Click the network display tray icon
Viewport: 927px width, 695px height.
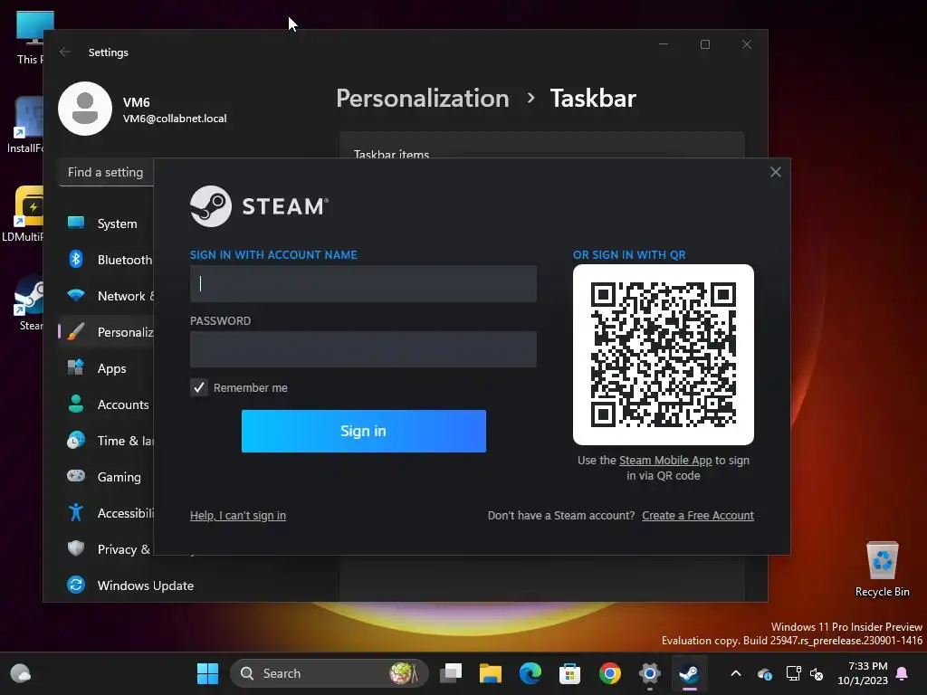(793, 673)
